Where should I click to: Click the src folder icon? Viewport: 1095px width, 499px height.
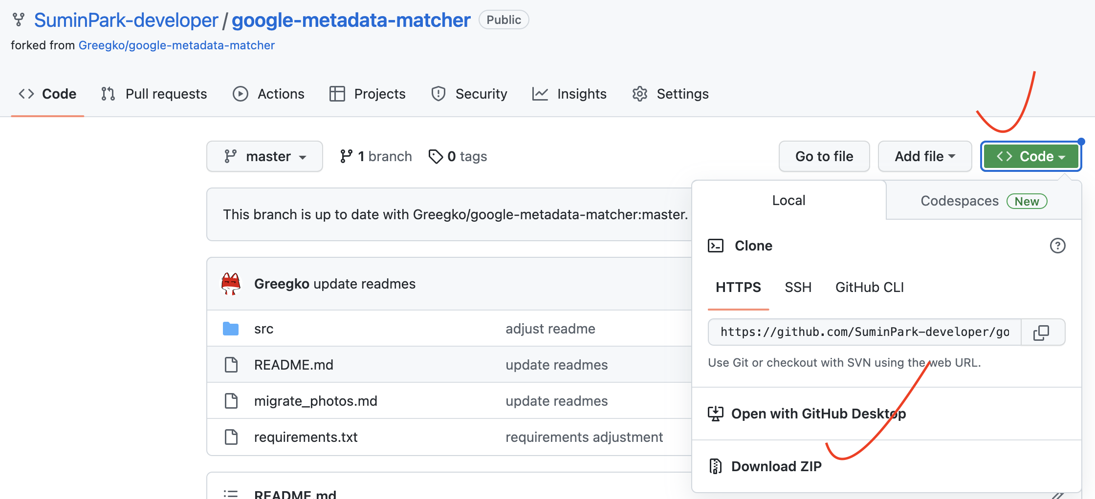tap(231, 329)
